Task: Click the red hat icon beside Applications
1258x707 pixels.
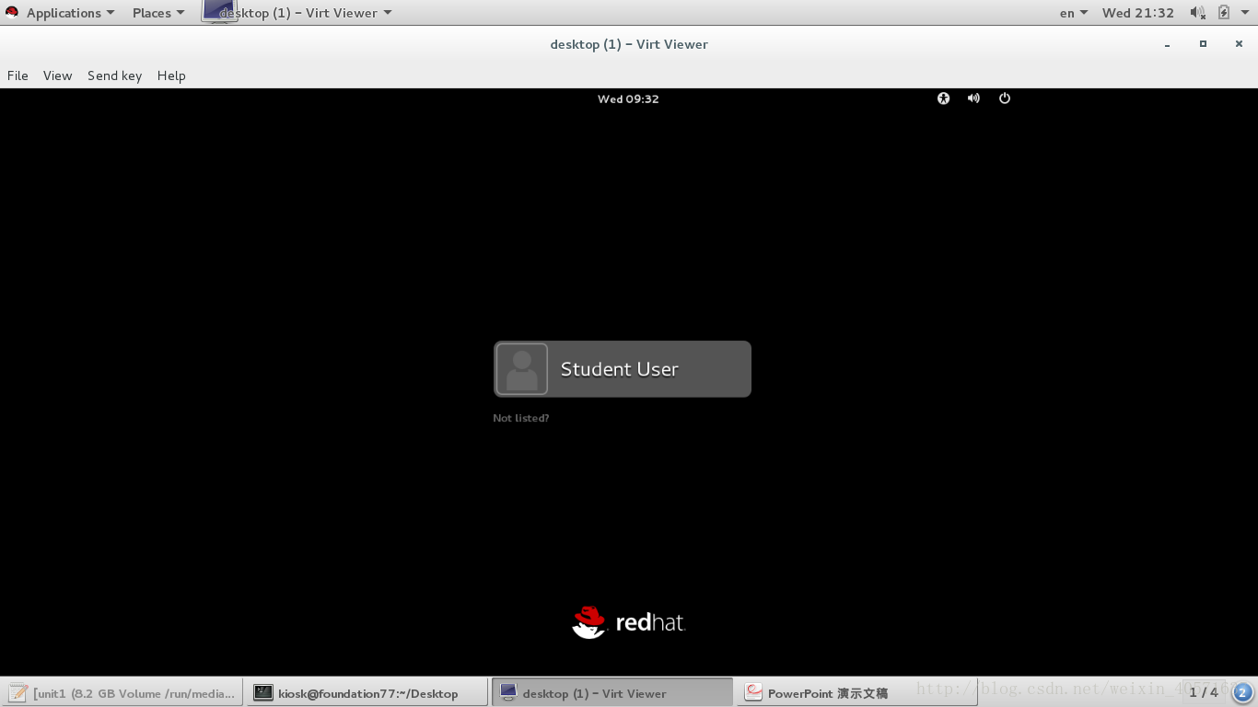Action: [x=12, y=13]
